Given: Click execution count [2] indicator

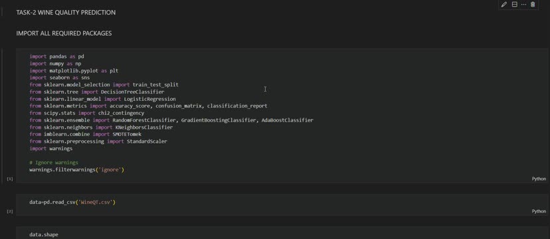Looking at the screenshot, I should [x=10, y=211].
